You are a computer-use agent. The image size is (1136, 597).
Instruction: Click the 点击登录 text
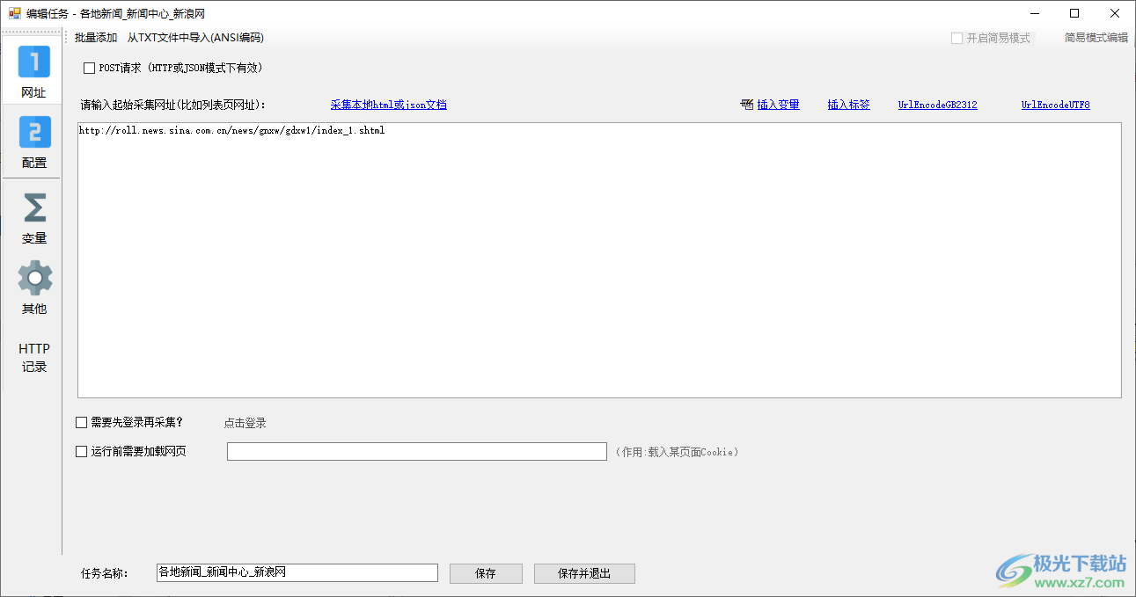coord(245,423)
